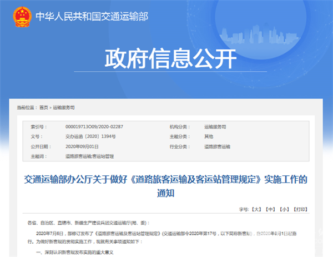This screenshot has height=257, width=333.
Task: Click the index number 000019713O09/2020-02287
Action: 89,127
